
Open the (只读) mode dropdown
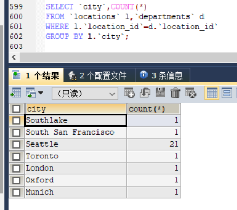coord(85,94)
